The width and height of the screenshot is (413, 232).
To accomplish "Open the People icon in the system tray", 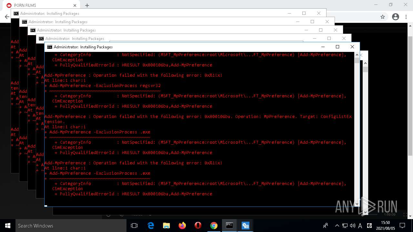I will point(326,226).
